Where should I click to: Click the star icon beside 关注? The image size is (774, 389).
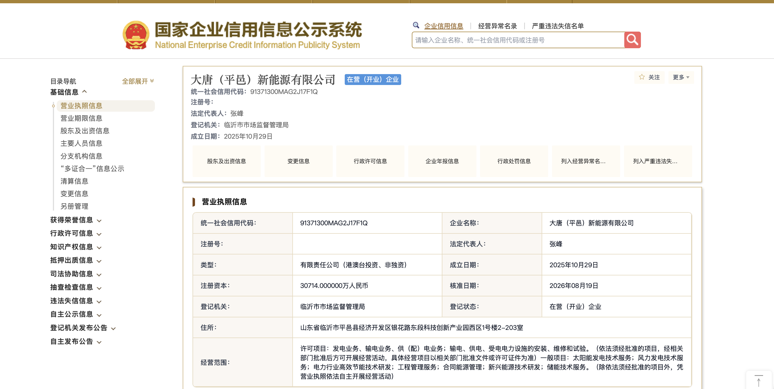[641, 77]
